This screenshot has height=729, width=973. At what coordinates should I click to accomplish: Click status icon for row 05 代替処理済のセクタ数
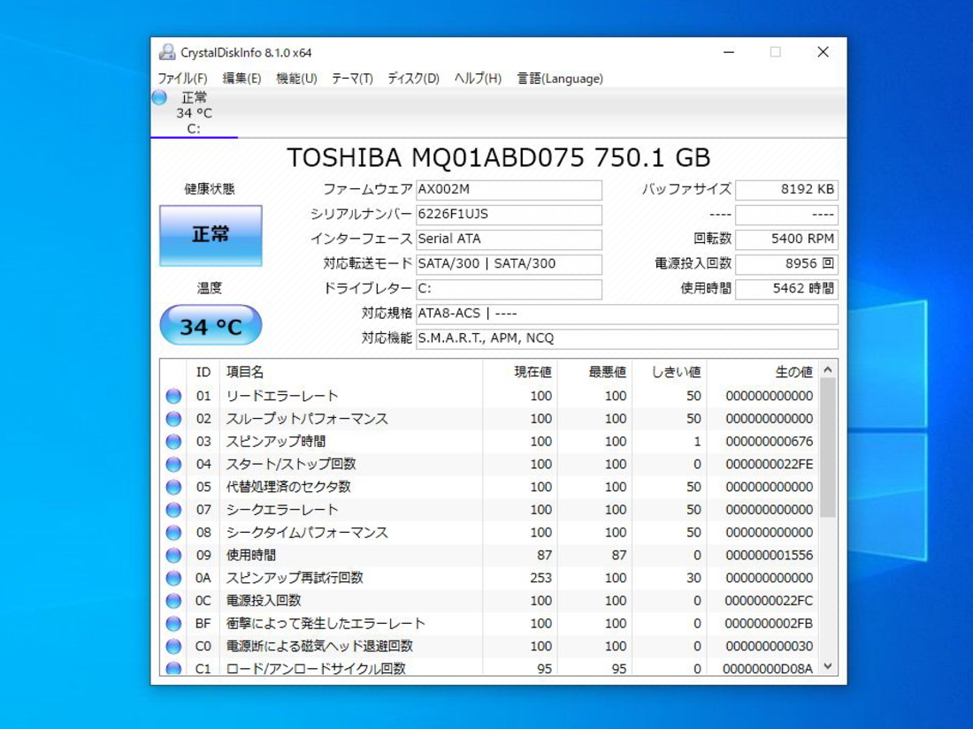[173, 487]
